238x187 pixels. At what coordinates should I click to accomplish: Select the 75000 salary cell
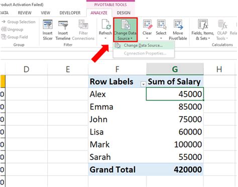(x=175, y=119)
